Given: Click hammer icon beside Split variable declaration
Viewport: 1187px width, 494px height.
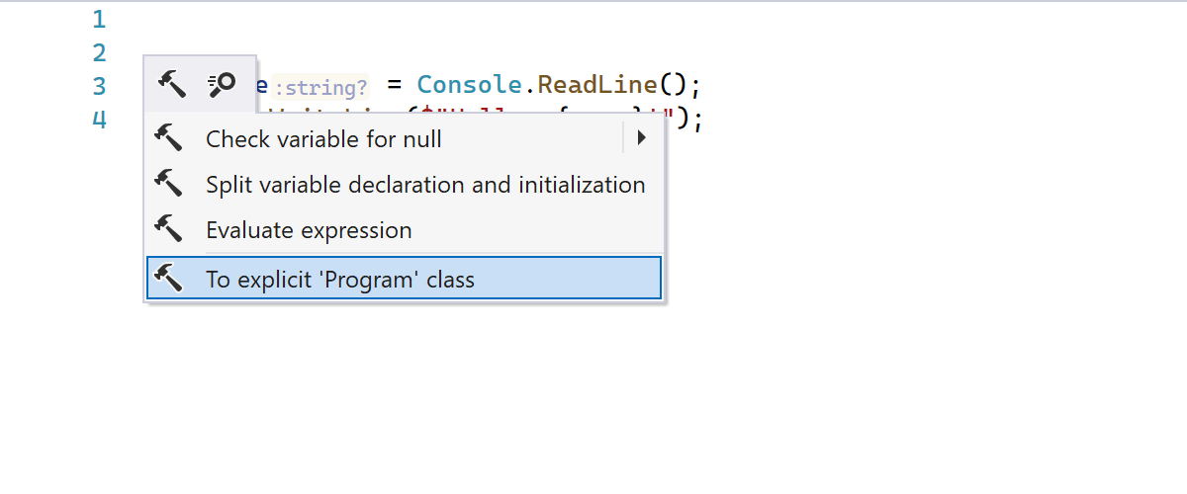Looking at the screenshot, I should pos(169,184).
